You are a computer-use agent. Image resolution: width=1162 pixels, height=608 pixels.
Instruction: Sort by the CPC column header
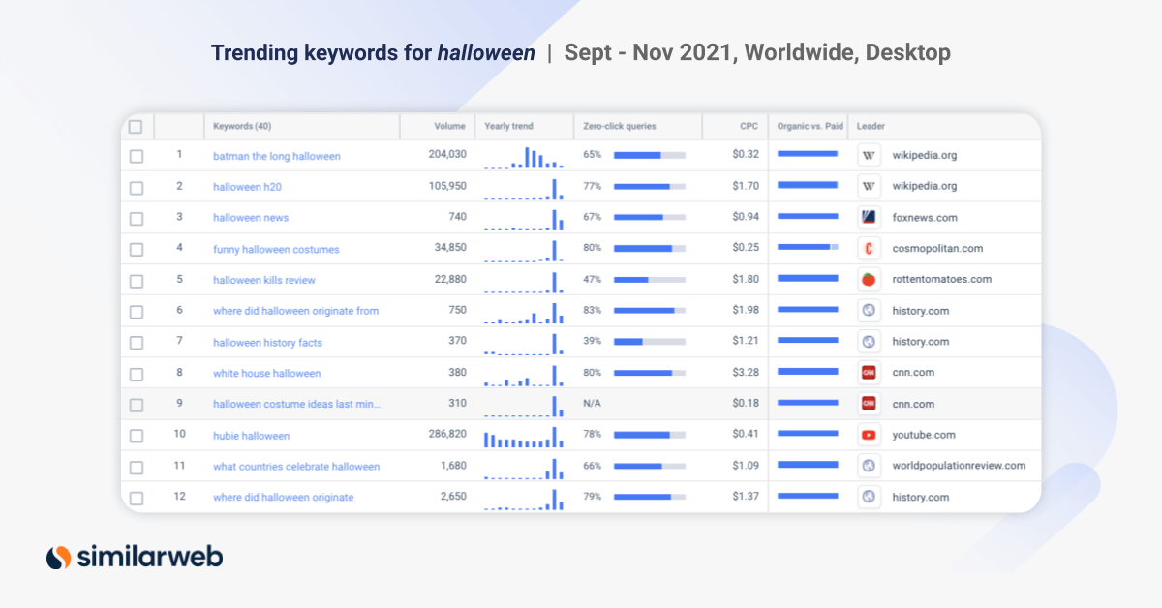[x=749, y=126]
